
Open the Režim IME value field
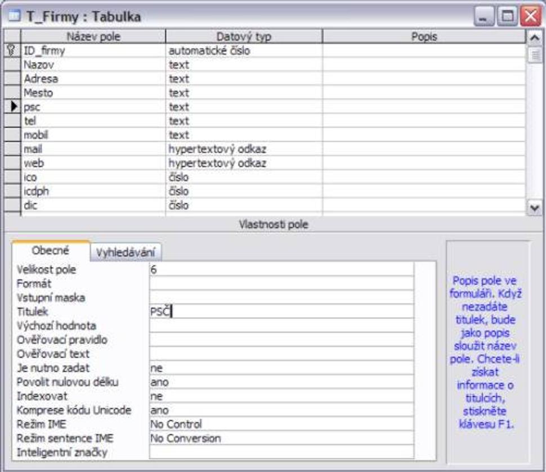(x=281, y=424)
